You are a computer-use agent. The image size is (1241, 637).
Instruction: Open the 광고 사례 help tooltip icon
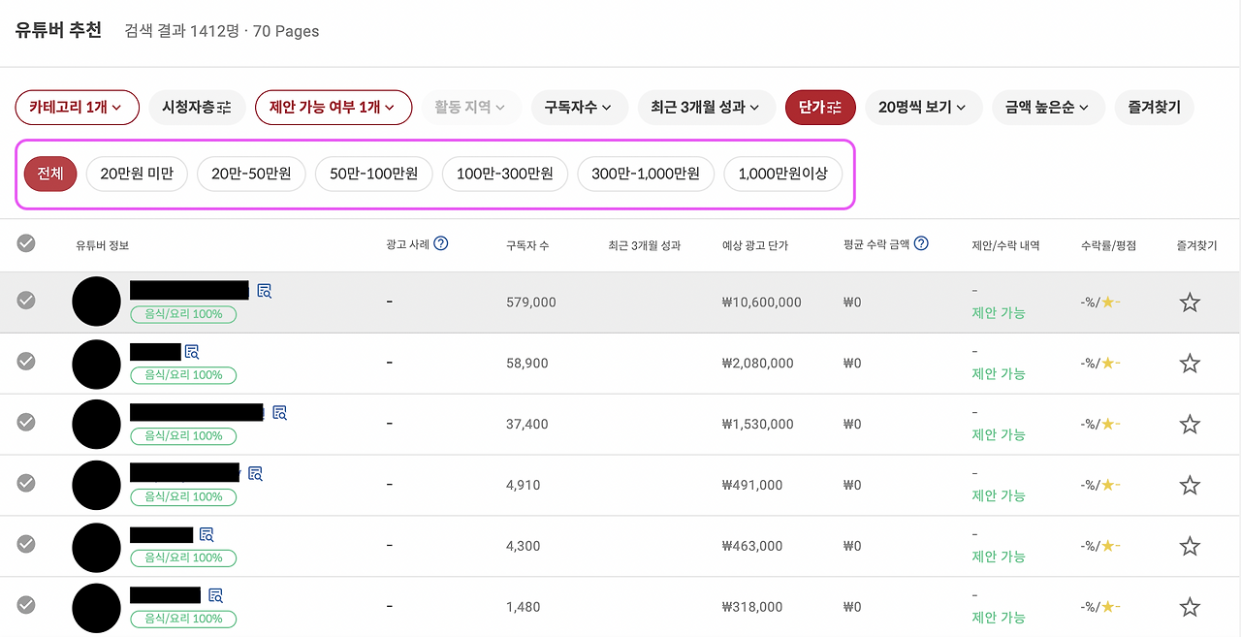pos(442,243)
